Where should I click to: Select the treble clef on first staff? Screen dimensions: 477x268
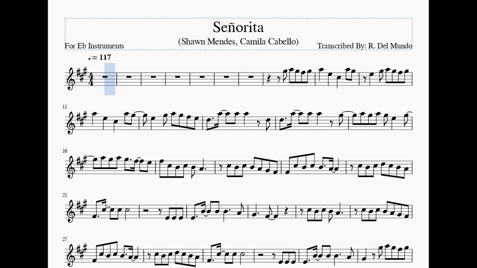70,80
